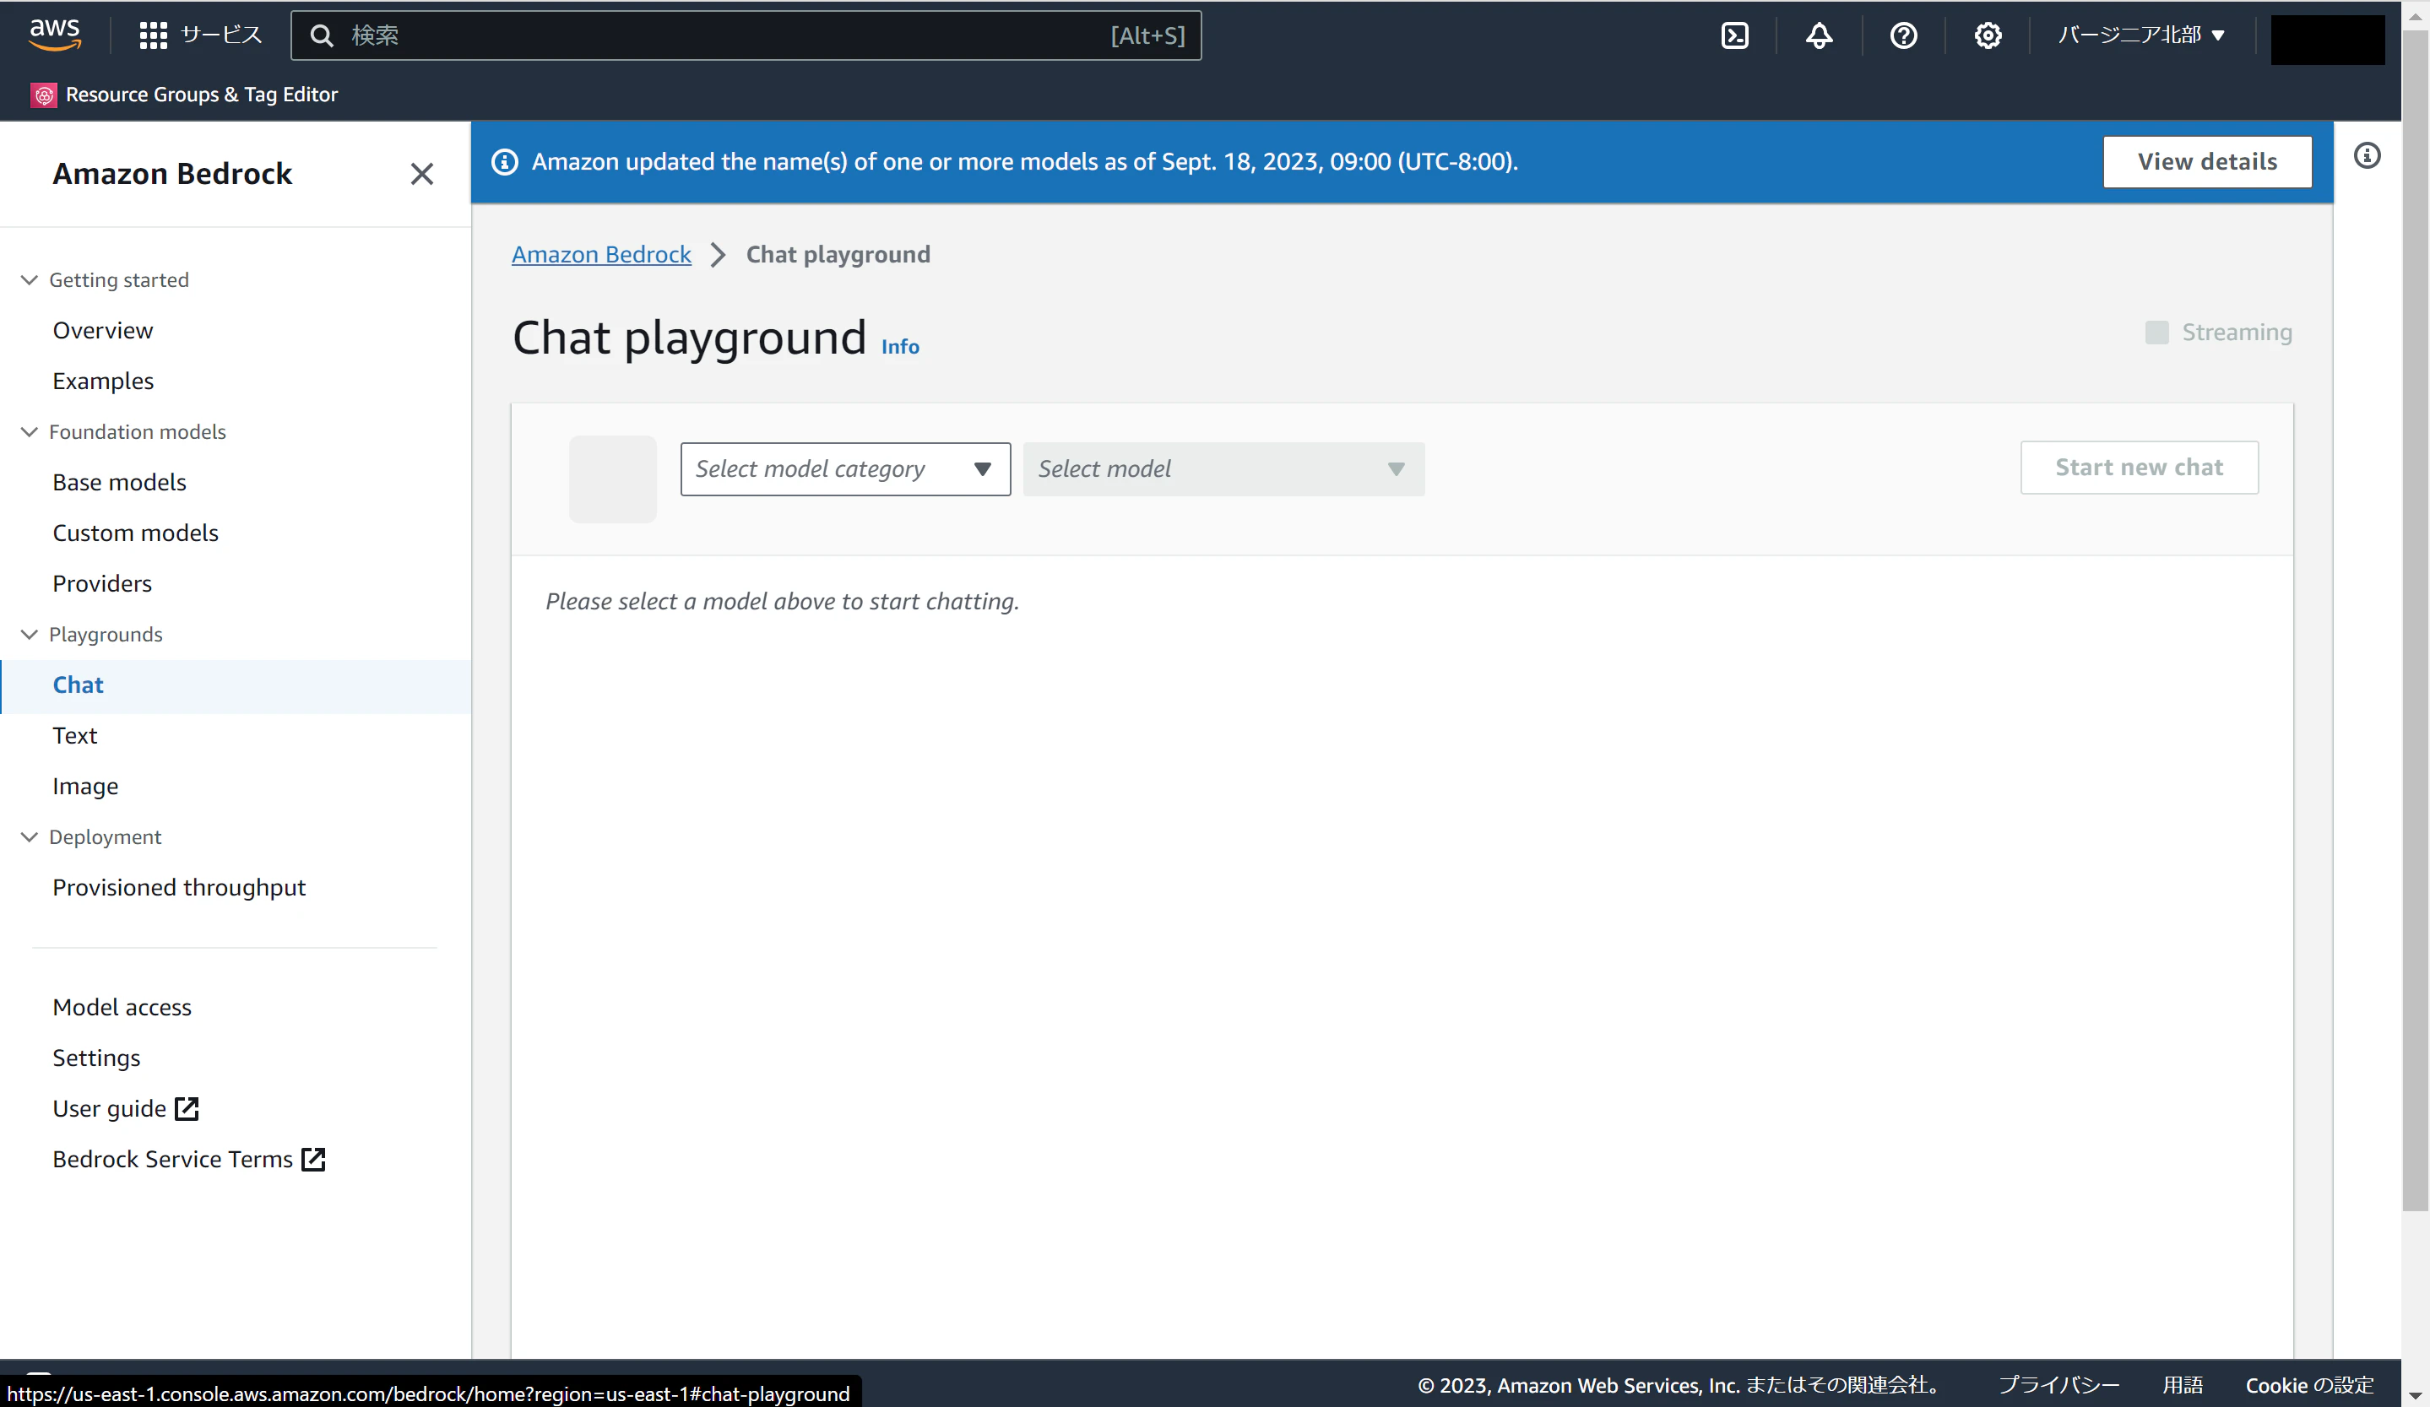Enable the Streaming checkbox
Screen dimensions: 2430x1407
(x=2157, y=333)
